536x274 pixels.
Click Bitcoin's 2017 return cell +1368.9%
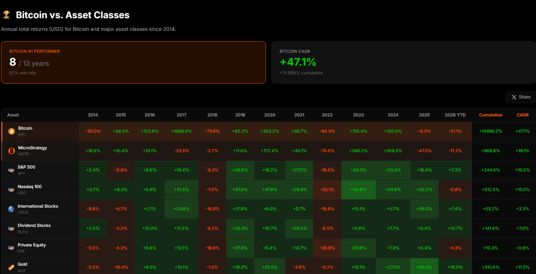pyautogui.click(x=181, y=131)
